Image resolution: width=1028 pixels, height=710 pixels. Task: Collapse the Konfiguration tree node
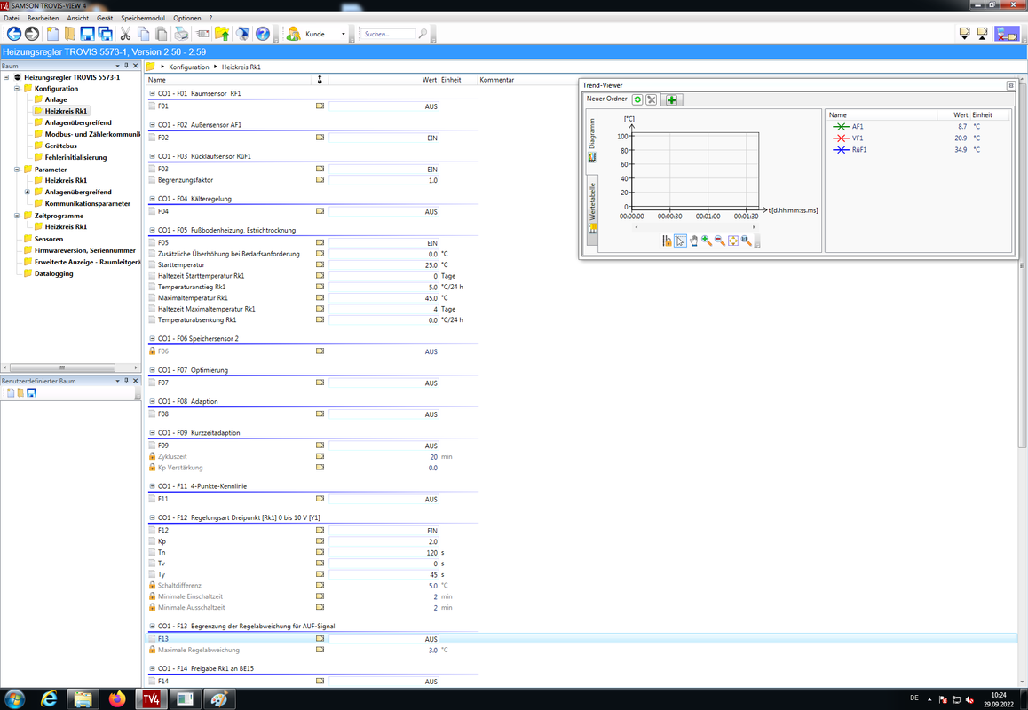[17, 89]
